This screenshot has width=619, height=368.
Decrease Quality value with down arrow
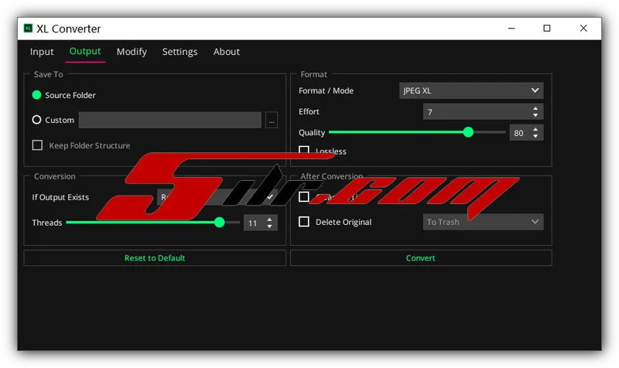tap(535, 136)
